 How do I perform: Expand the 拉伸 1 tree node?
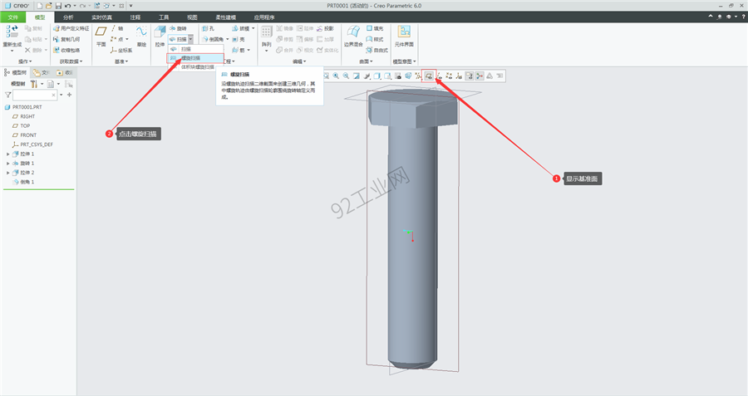coord(7,154)
